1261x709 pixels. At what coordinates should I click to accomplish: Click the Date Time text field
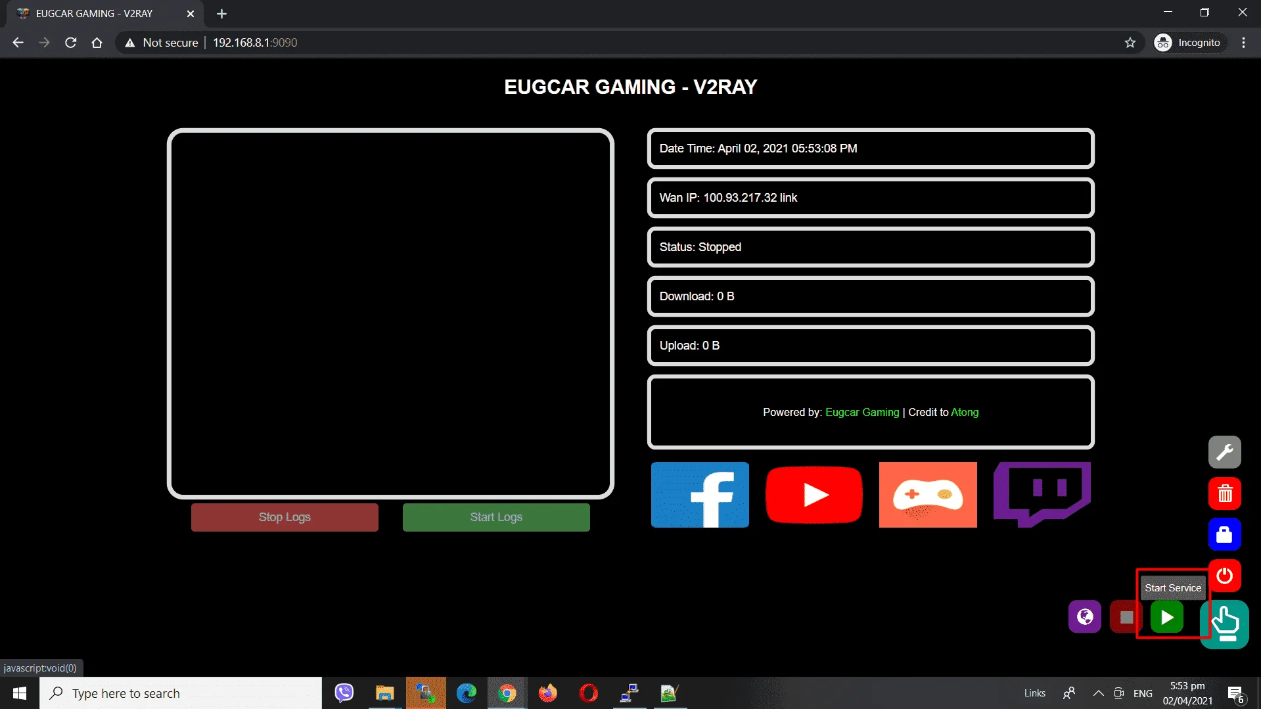coord(871,149)
